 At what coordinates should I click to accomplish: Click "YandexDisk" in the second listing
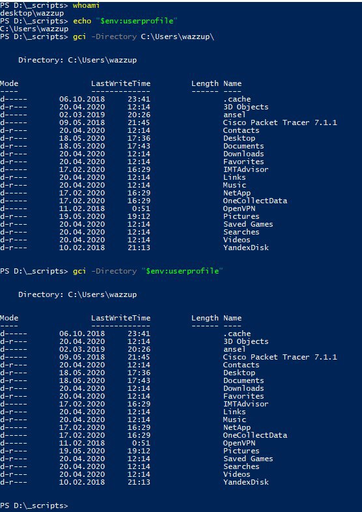pyautogui.click(x=246, y=483)
